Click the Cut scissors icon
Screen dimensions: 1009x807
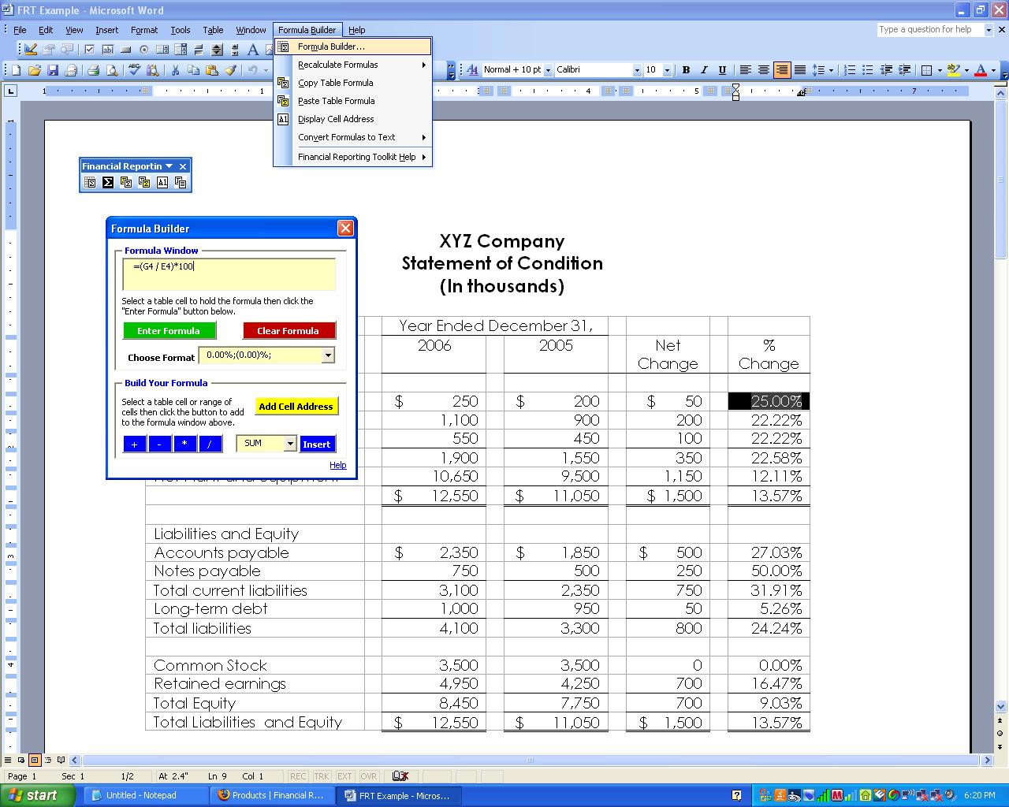[175, 70]
